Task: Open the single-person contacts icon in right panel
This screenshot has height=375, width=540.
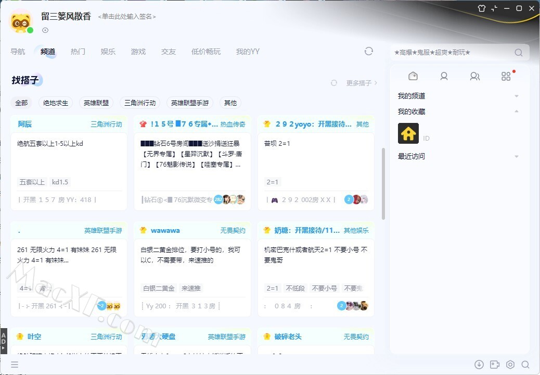Action: click(444, 76)
